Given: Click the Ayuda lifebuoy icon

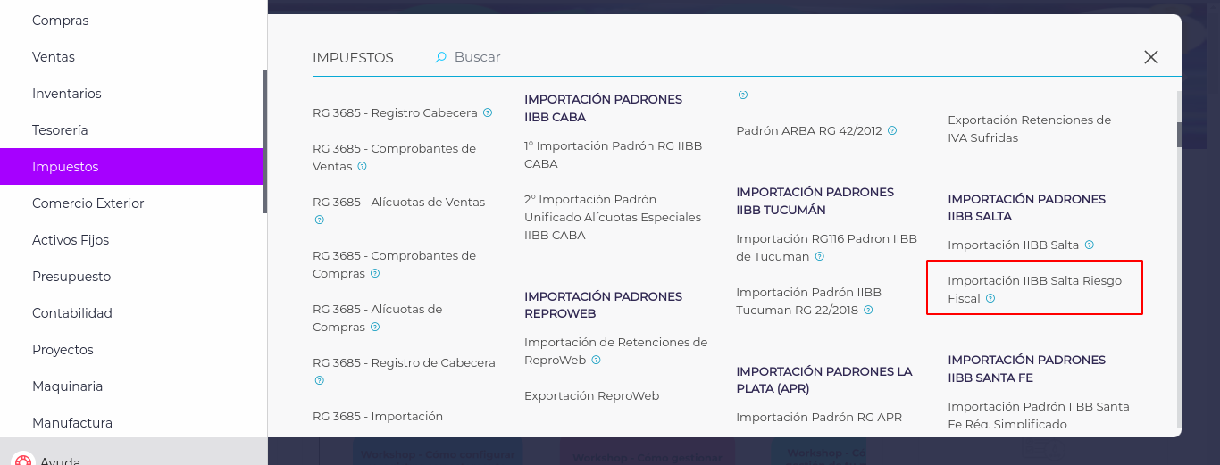Looking at the screenshot, I should click(x=23, y=460).
